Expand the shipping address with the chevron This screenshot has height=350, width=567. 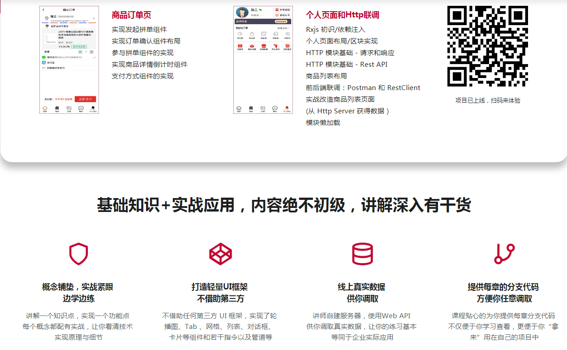tap(94, 18)
